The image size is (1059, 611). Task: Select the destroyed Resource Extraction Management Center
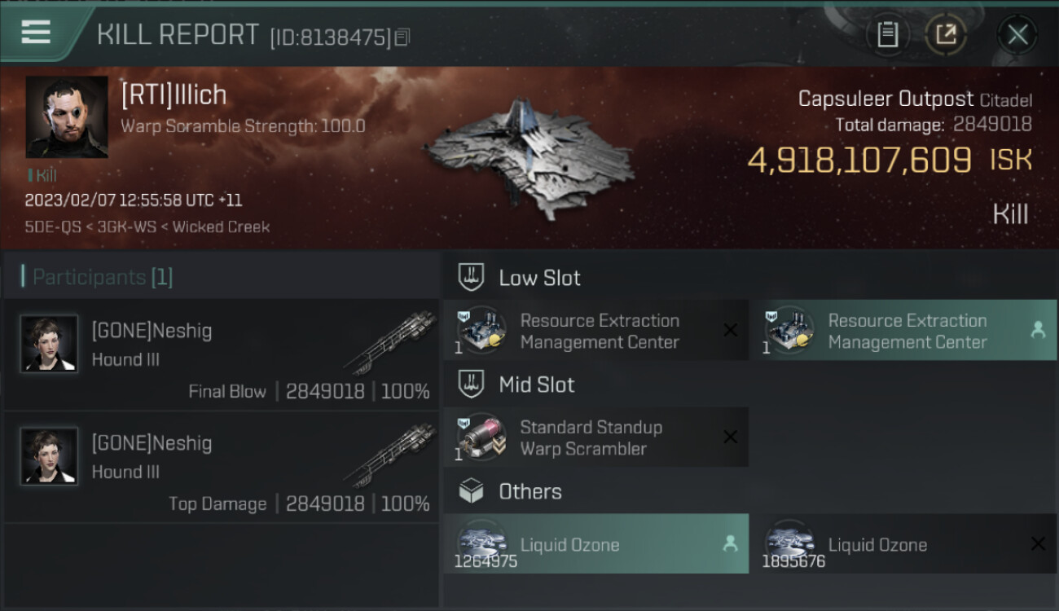point(595,331)
